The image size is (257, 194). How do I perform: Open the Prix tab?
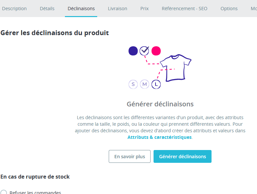coord(144,9)
